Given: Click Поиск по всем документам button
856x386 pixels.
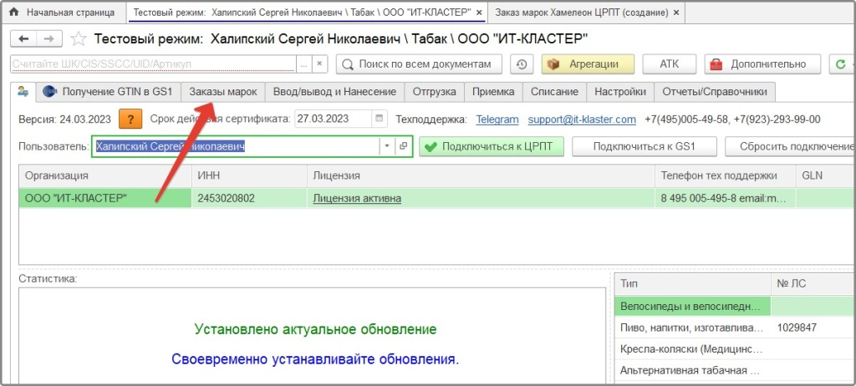Looking at the screenshot, I should (x=419, y=63).
